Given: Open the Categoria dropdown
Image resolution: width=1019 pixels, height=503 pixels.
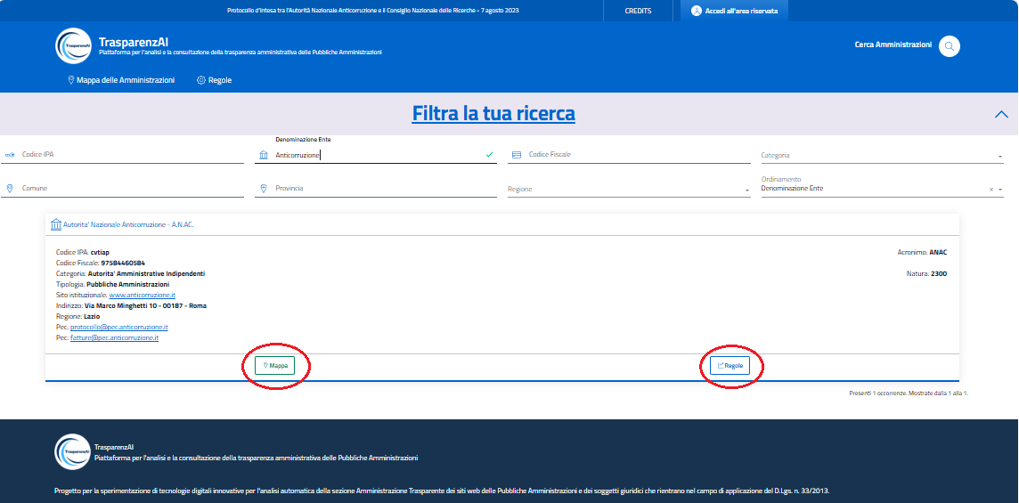Looking at the screenshot, I should [882, 155].
